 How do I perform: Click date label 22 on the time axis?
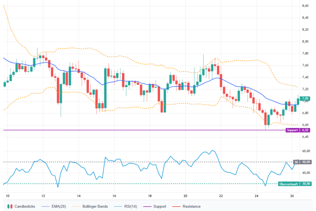[221, 196]
